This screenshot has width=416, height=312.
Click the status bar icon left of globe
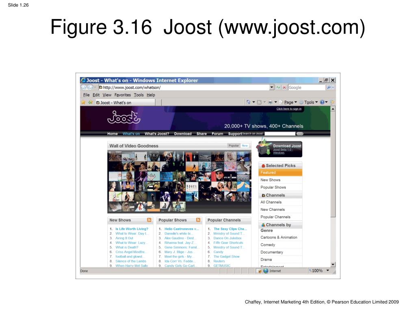click(259, 271)
